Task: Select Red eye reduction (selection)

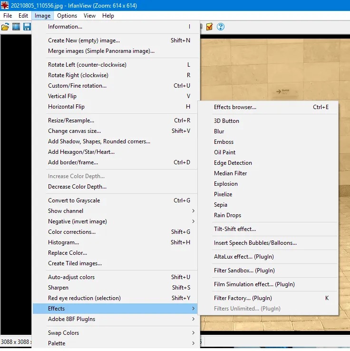Action: [x=115, y=298]
